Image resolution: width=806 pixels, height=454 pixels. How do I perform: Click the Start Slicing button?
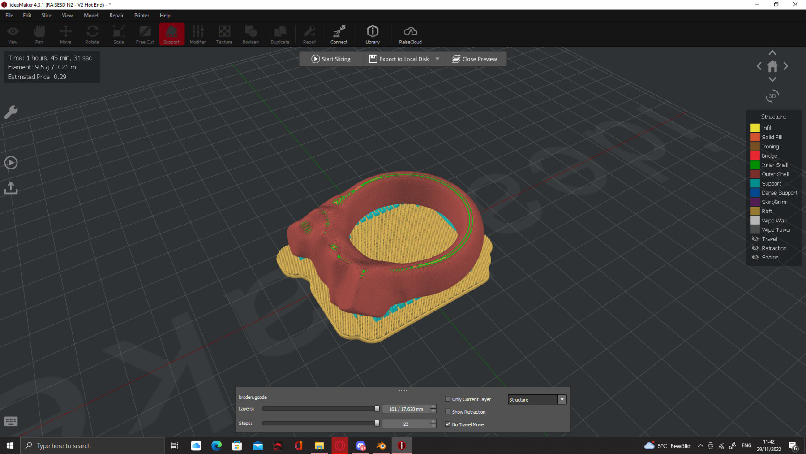click(x=331, y=59)
